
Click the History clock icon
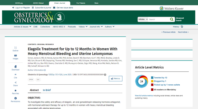coord(182,27)
